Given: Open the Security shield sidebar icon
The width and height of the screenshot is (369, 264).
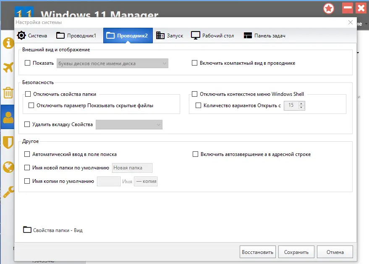Looking at the screenshot, I should (8, 143).
